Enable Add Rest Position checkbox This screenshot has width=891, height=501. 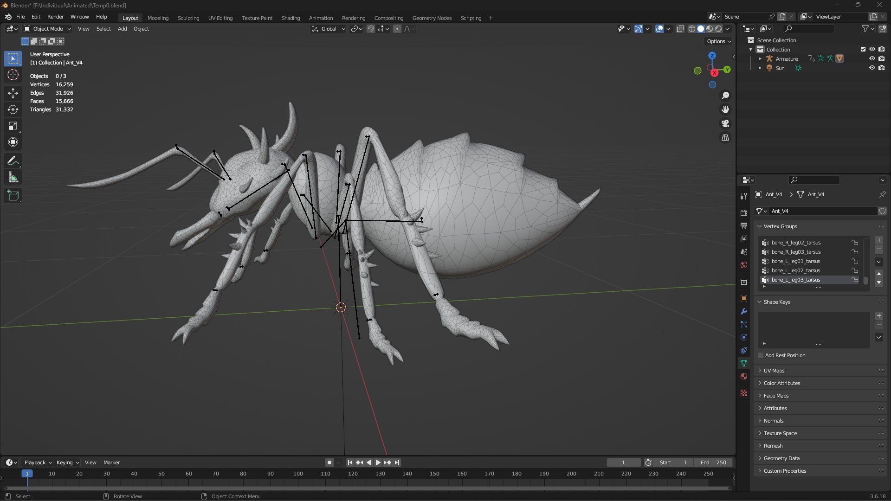pyautogui.click(x=761, y=355)
